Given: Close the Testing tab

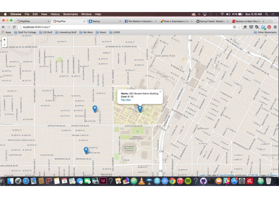Looking at the screenshot, I should (x=120, y=21).
